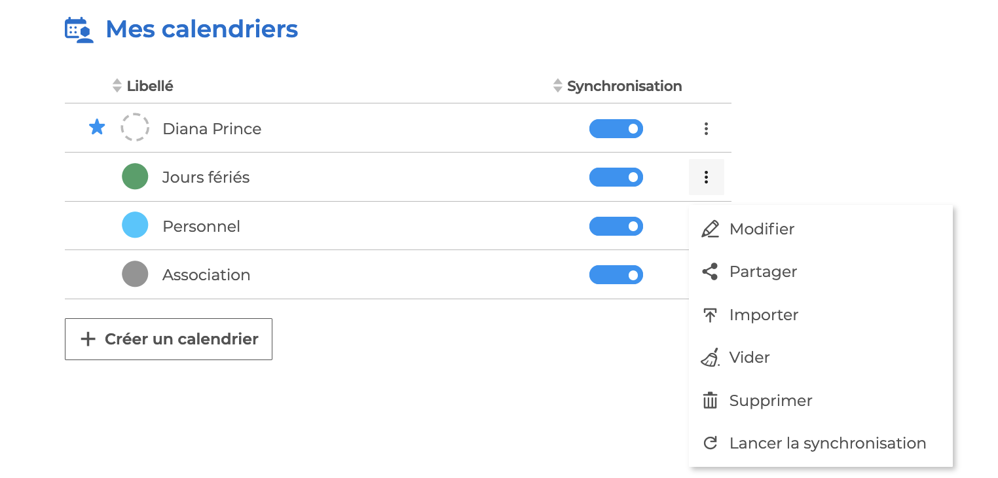Toggle synchronisation for Diana Prince
This screenshot has height=478, width=998.
[616, 129]
